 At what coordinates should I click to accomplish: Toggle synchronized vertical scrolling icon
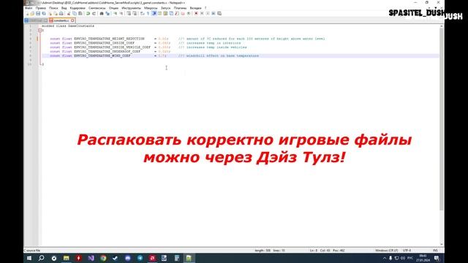pyautogui.click(x=129, y=13)
